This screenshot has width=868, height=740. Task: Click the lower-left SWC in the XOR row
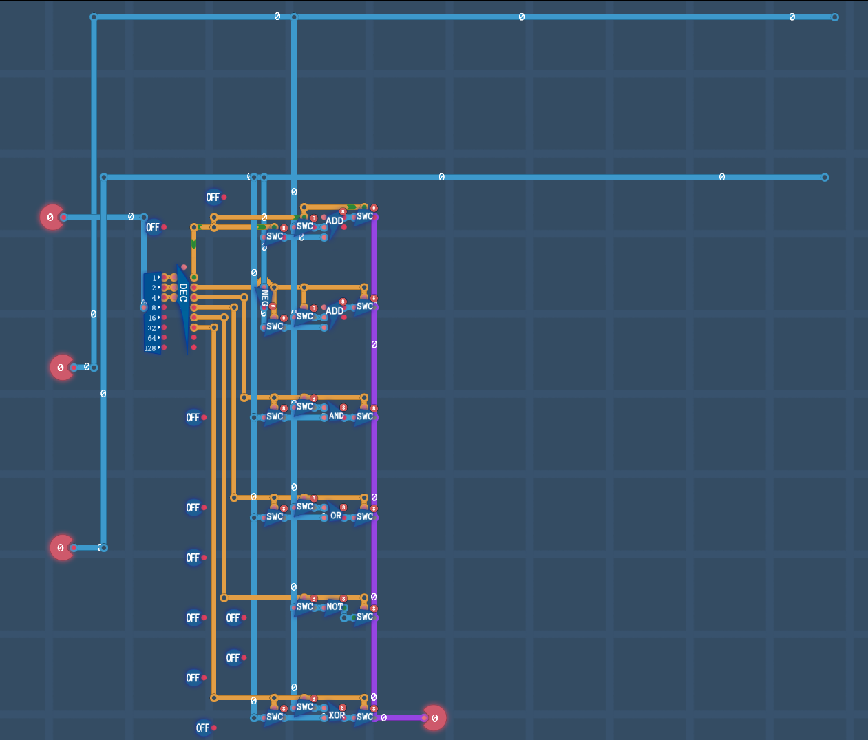click(275, 717)
